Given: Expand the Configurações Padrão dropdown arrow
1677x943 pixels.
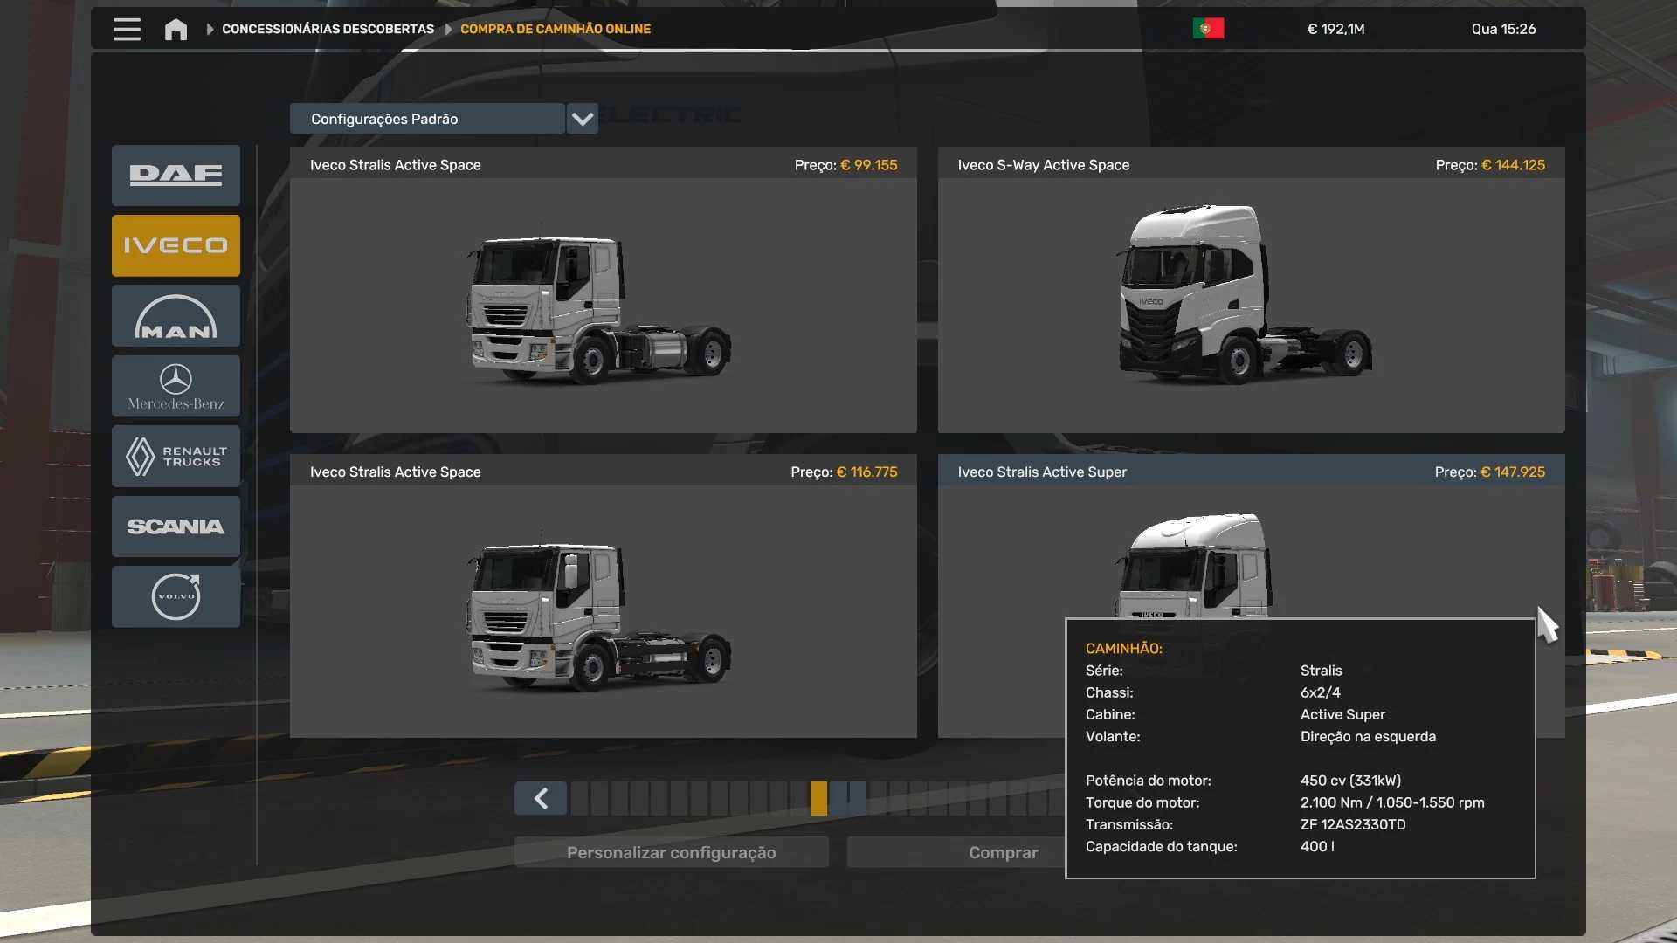Looking at the screenshot, I should click(x=583, y=119).
